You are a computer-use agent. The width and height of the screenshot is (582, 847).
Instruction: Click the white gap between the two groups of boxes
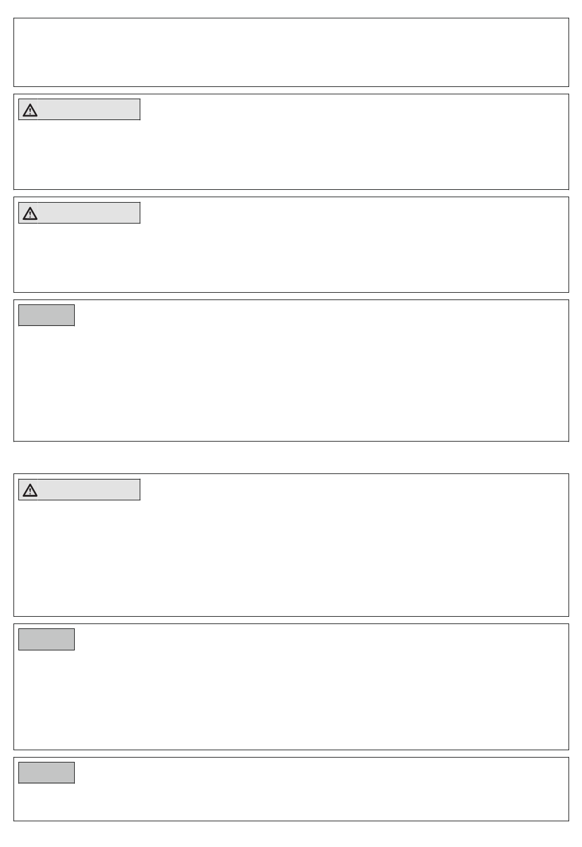pyautogui.click(x=291, y=457)
